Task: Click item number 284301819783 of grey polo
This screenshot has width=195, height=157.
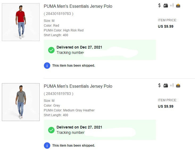Action: tap(59, 94)
